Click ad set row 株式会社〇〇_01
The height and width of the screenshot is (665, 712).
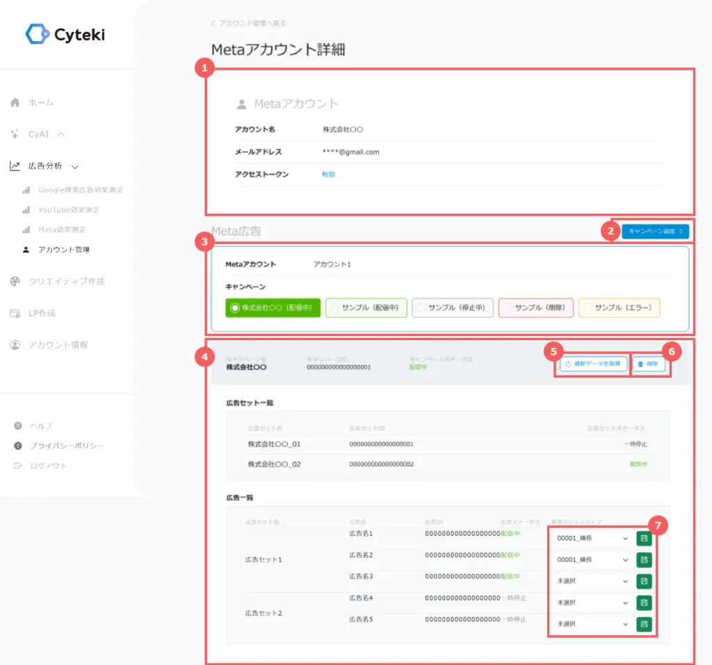[x=448, y=444]
